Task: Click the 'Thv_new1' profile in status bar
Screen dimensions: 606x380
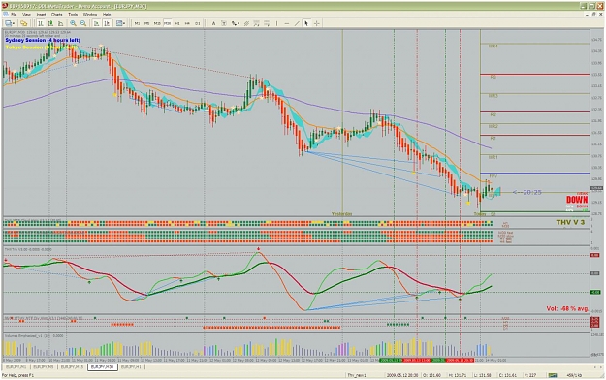Action: click(357, 375)
